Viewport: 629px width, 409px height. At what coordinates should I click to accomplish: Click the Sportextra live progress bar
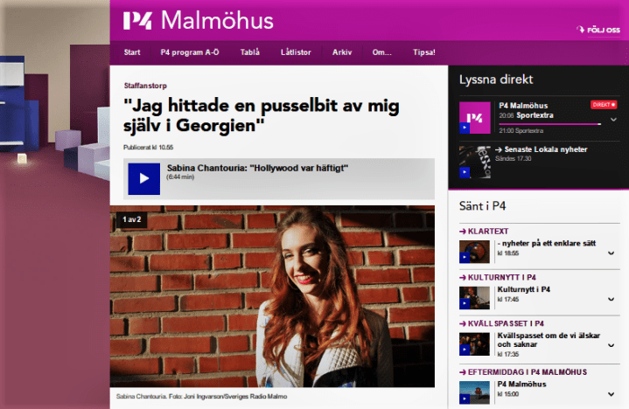tap(550, 124)
